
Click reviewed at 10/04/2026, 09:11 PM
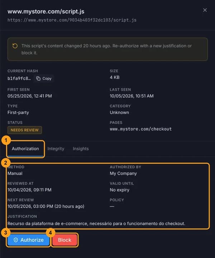tap(29, 190)
